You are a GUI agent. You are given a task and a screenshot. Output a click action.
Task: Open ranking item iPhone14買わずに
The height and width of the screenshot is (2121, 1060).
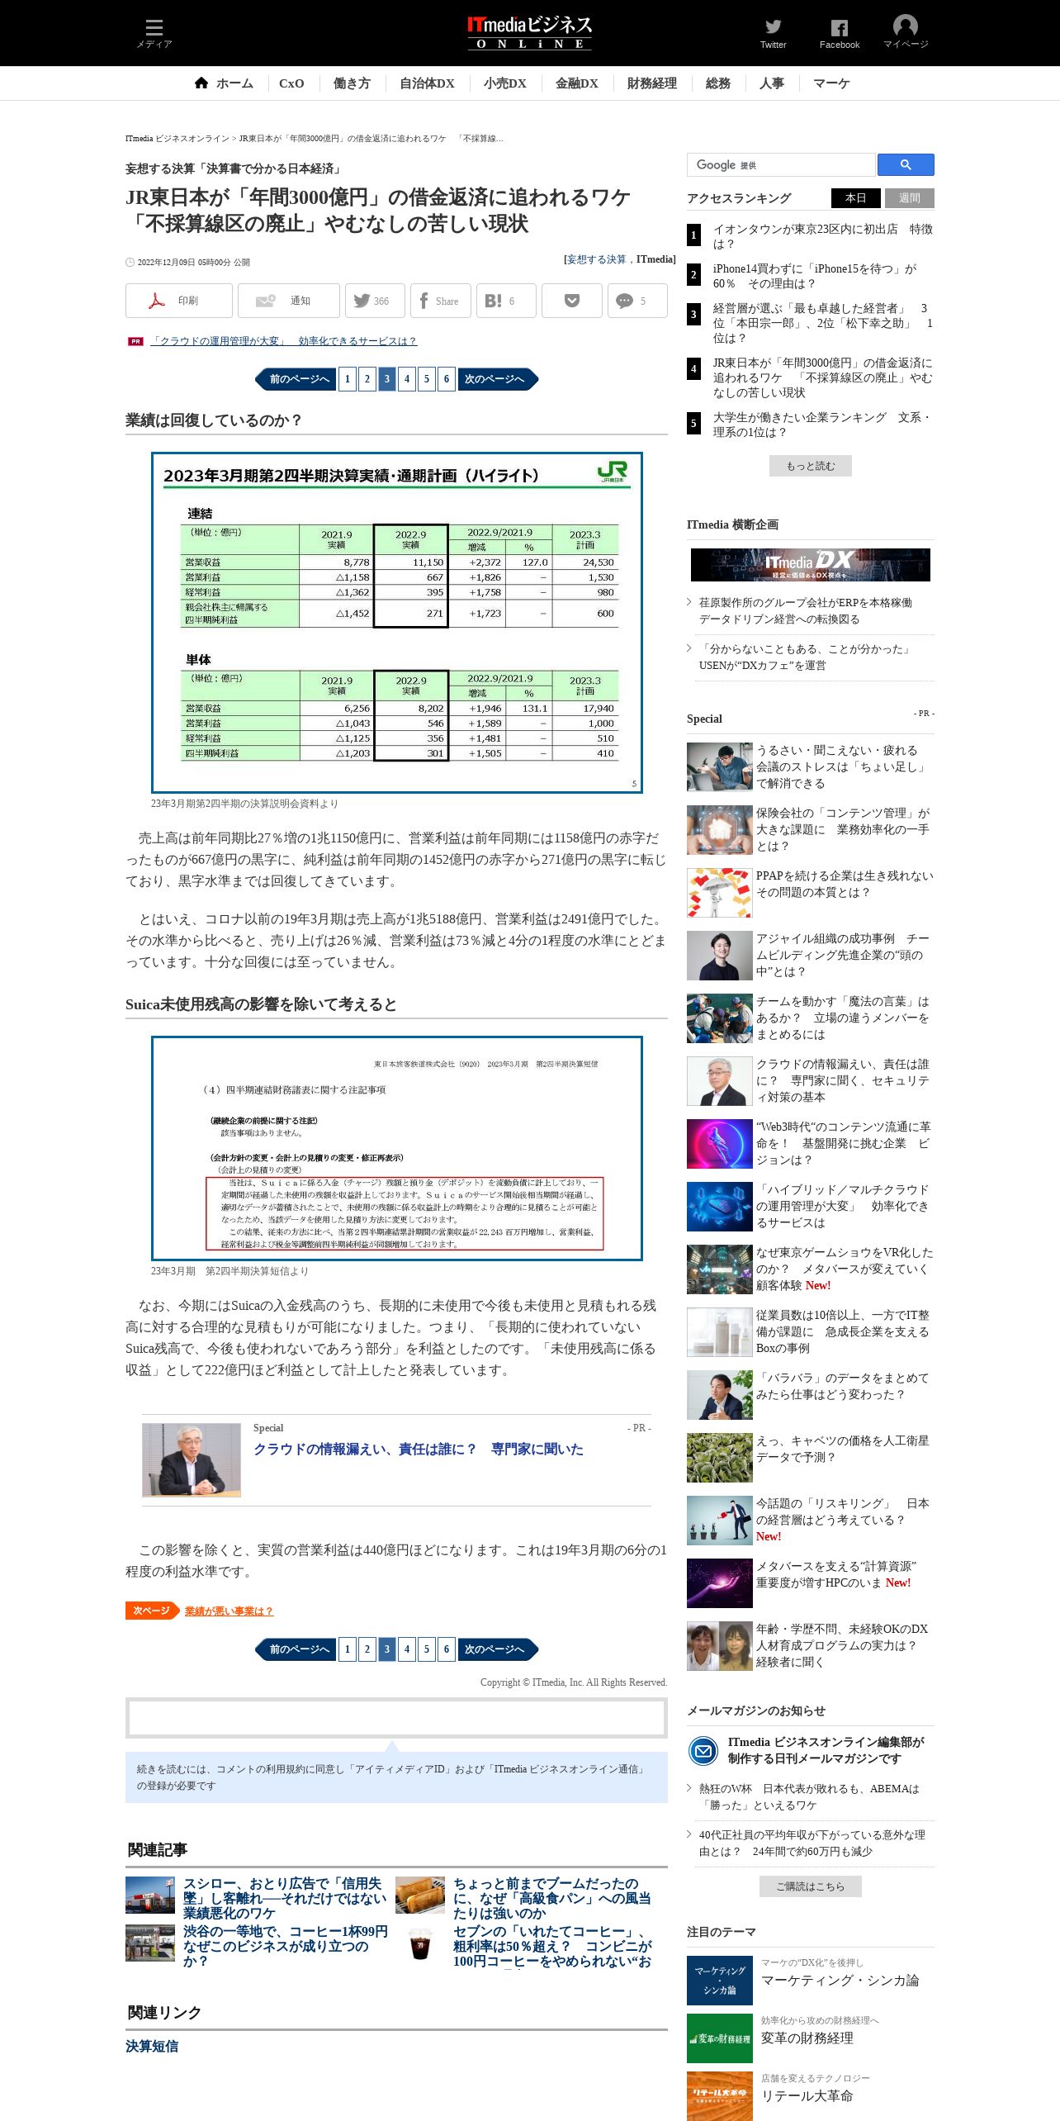point(815,276)
